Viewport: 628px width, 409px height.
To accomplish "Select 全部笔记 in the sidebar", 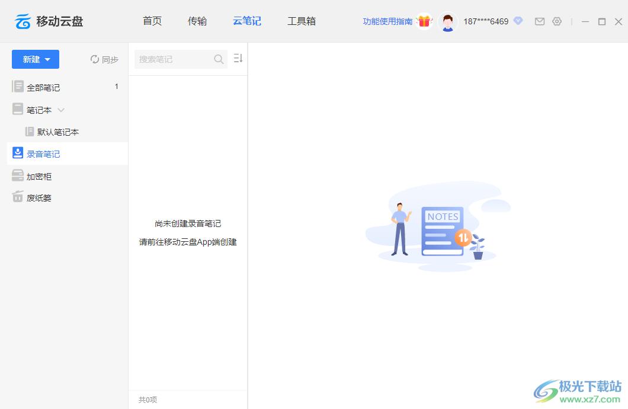I will coord(43,88).
